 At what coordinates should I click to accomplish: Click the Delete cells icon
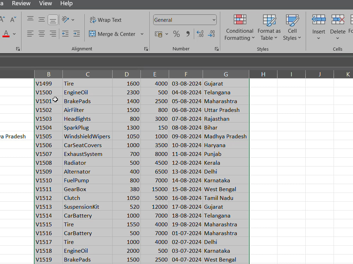(338, 20)
